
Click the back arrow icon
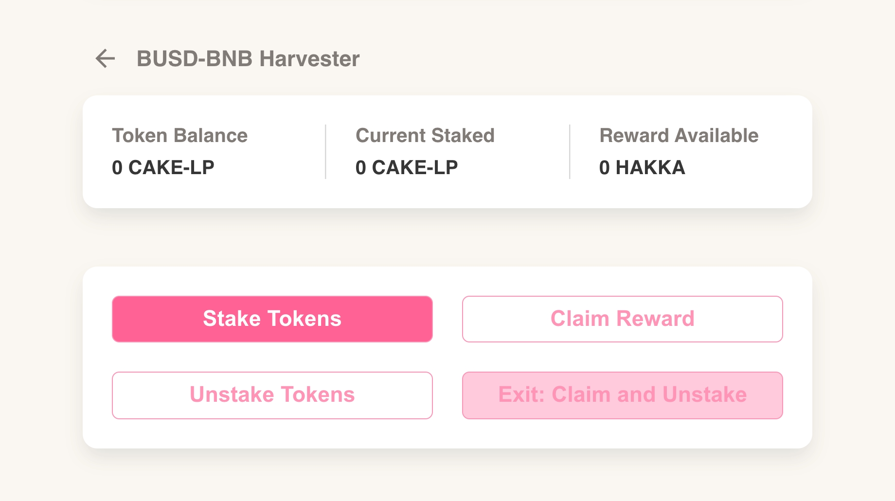105,58
